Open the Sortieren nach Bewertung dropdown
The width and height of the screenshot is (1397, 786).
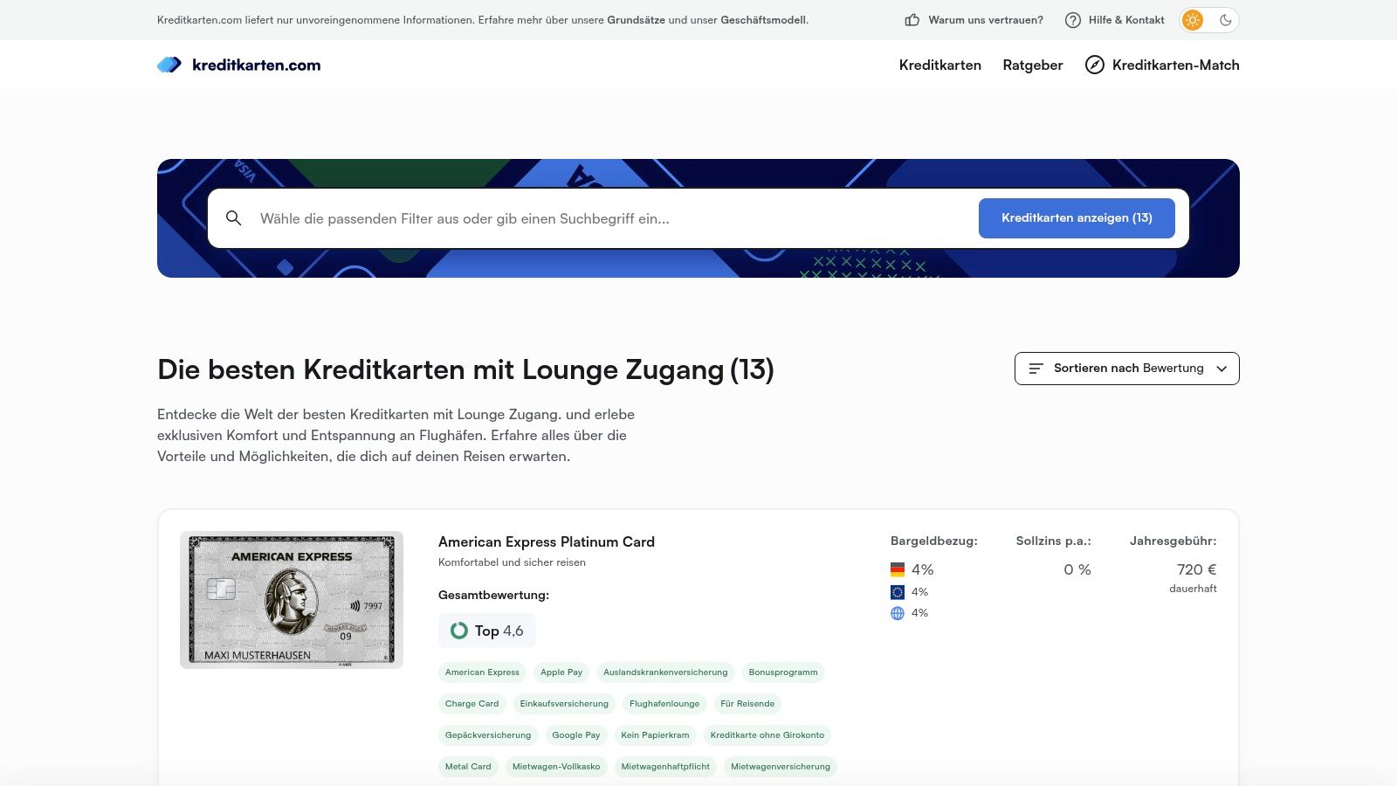tap(1127, 369)
